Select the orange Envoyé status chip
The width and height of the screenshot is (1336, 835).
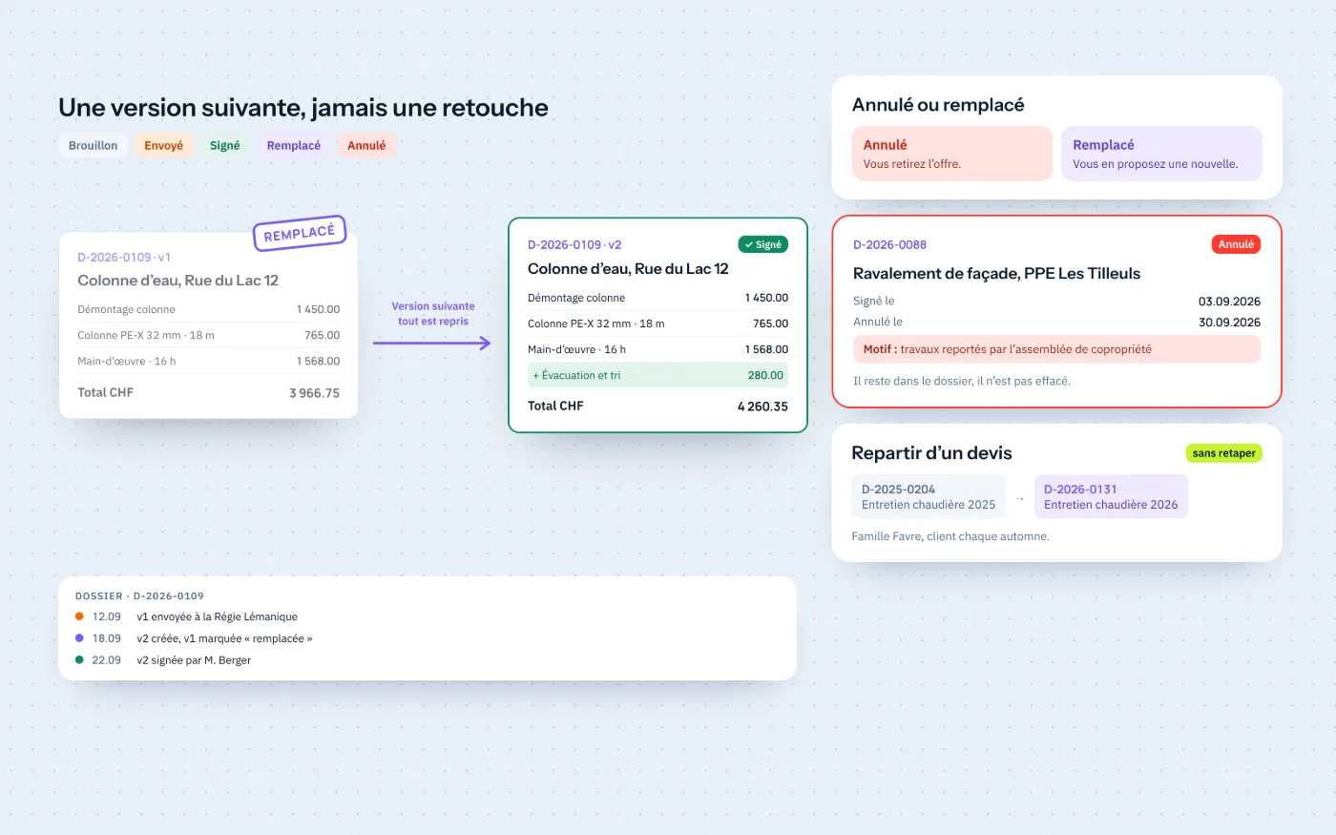pos(163,146)
